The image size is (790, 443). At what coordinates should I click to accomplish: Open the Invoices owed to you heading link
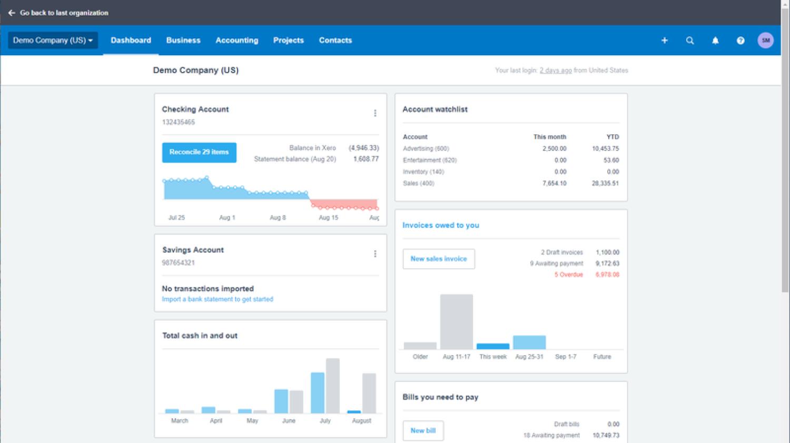(x=441, y=225)
